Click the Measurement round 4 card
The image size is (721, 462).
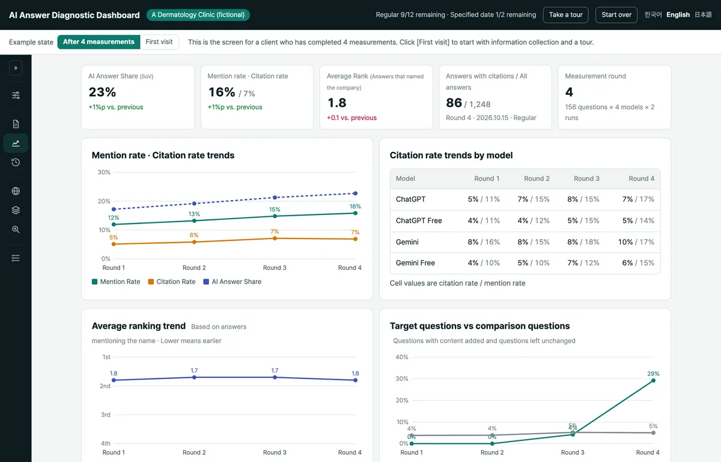coord(615,97)
